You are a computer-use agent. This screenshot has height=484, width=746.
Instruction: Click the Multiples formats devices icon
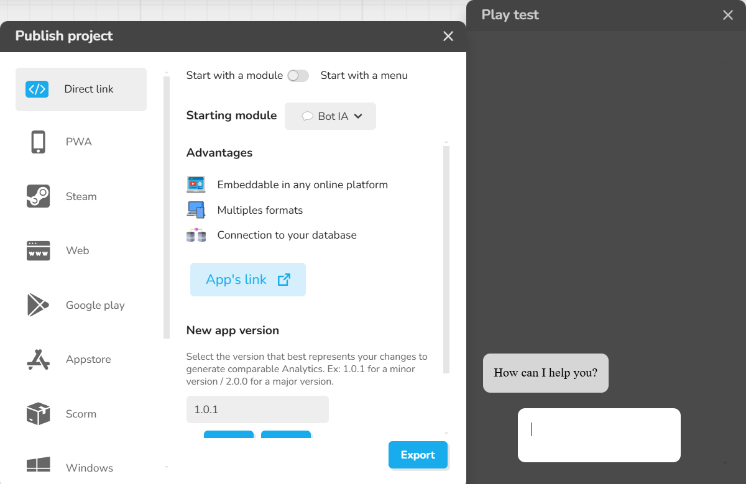(196, 210)
